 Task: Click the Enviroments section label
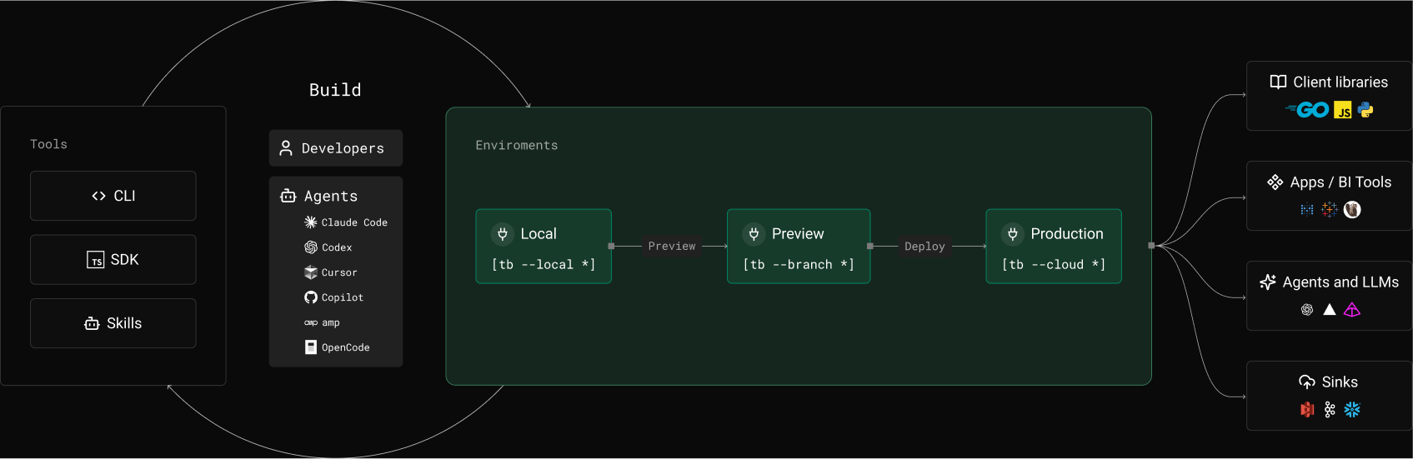[517, 145]
